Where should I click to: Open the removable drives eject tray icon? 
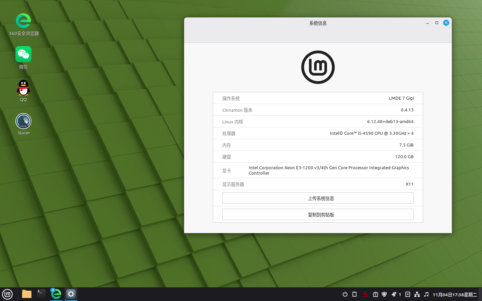(x=408, y=294)
